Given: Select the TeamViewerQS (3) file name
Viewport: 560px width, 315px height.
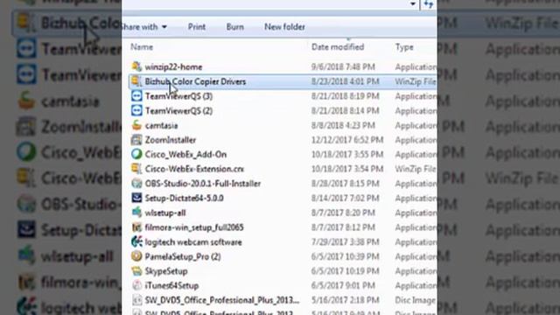Looking at the screenshot, I should (x=178, y=96).
